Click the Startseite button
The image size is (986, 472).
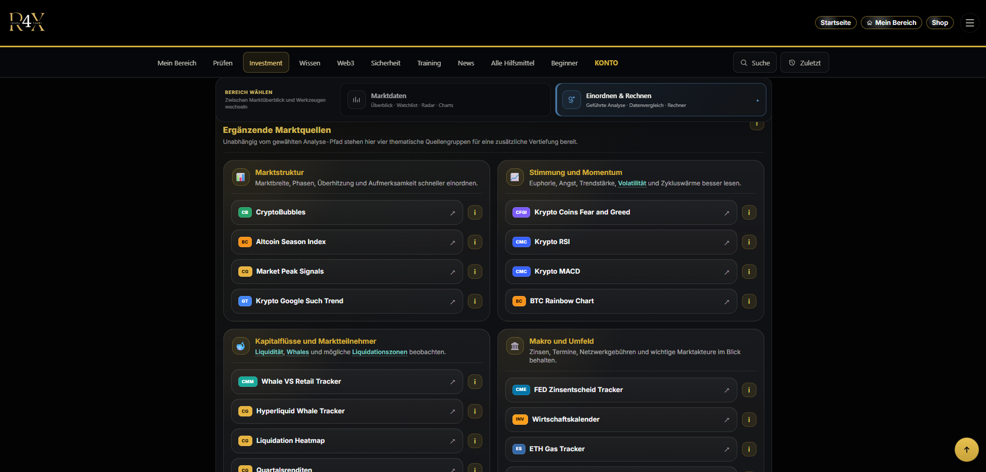[835, 23]
